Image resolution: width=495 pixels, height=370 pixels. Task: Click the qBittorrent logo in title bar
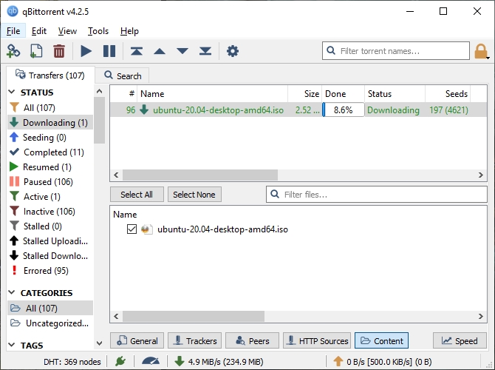tap(13, 11)
